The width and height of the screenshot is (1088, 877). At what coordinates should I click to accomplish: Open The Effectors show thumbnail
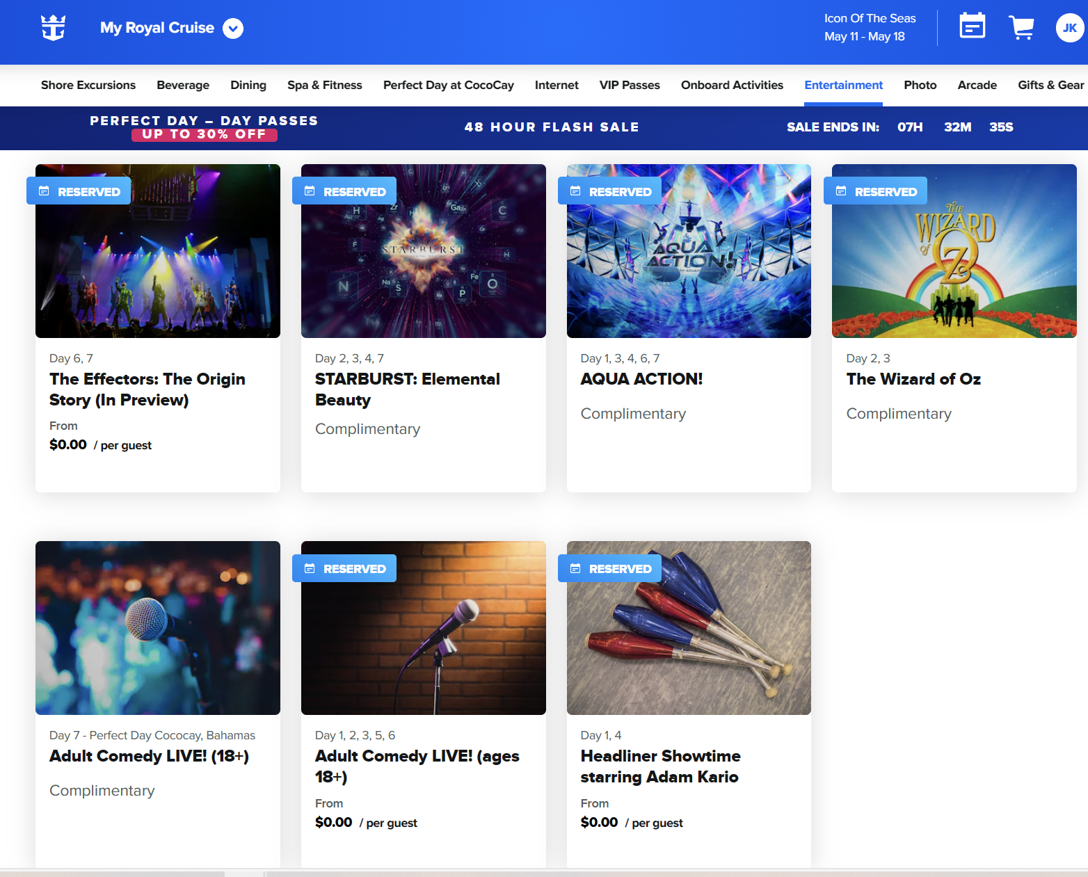(158, 251)
